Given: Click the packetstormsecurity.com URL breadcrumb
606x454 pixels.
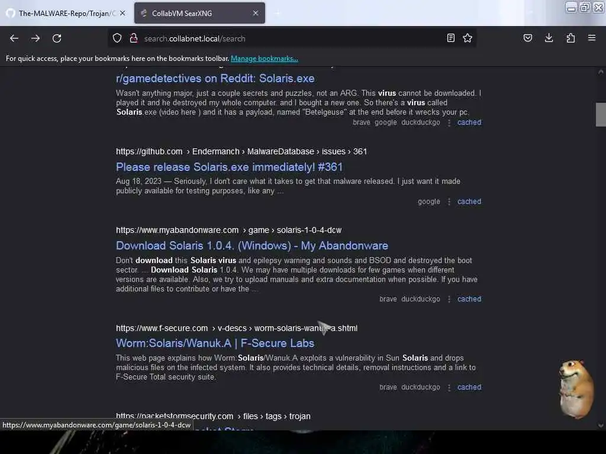Looking at the screenshot, I should (x=213, y=416).
